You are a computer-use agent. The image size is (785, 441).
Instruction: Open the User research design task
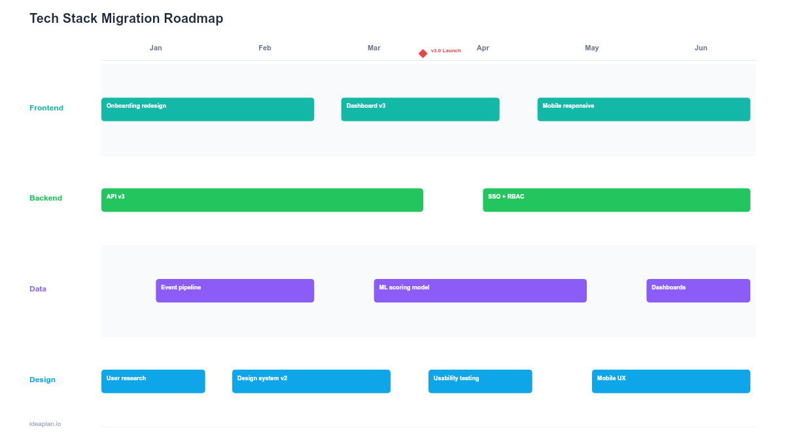(x=153, y=381)
